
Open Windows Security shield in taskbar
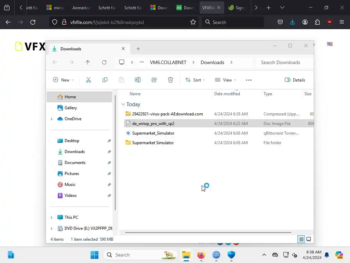[231, 255]
